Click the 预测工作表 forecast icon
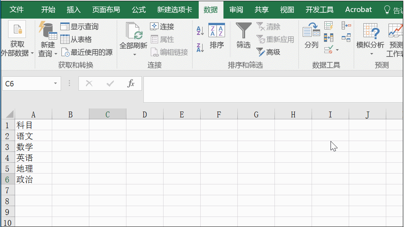404x227 pixels. click(395, 31)
